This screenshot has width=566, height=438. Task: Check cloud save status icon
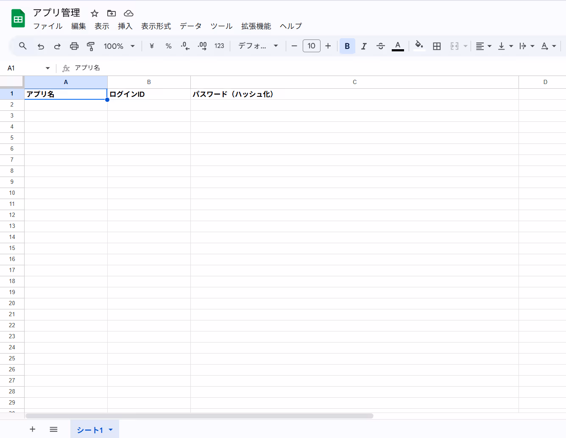128,13
